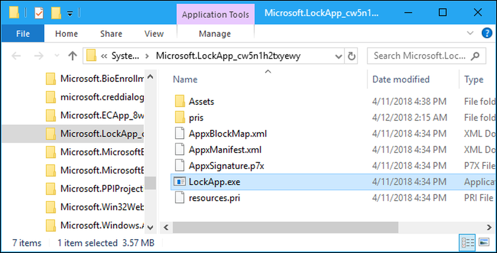Click the AppxManifest.xml file icon
The image size is (497, 253).
point(179,149)
